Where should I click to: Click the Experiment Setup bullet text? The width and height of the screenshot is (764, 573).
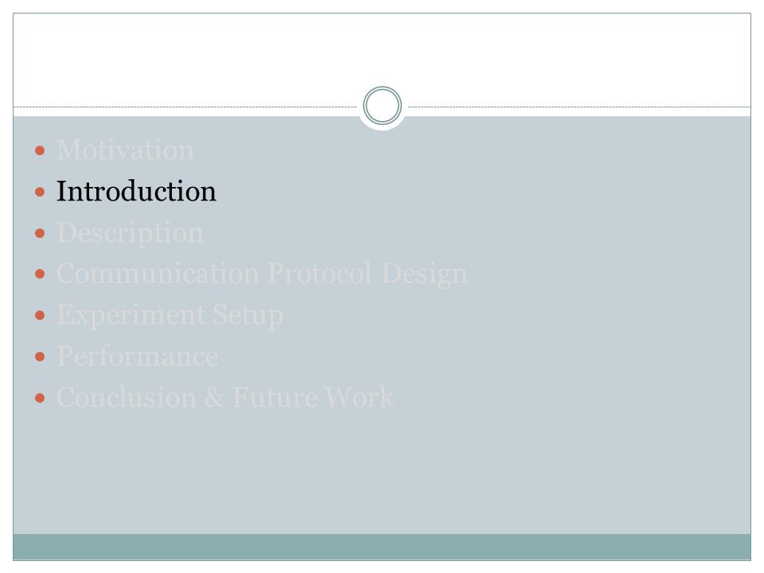pyautogui.click(x=170, y=315)
